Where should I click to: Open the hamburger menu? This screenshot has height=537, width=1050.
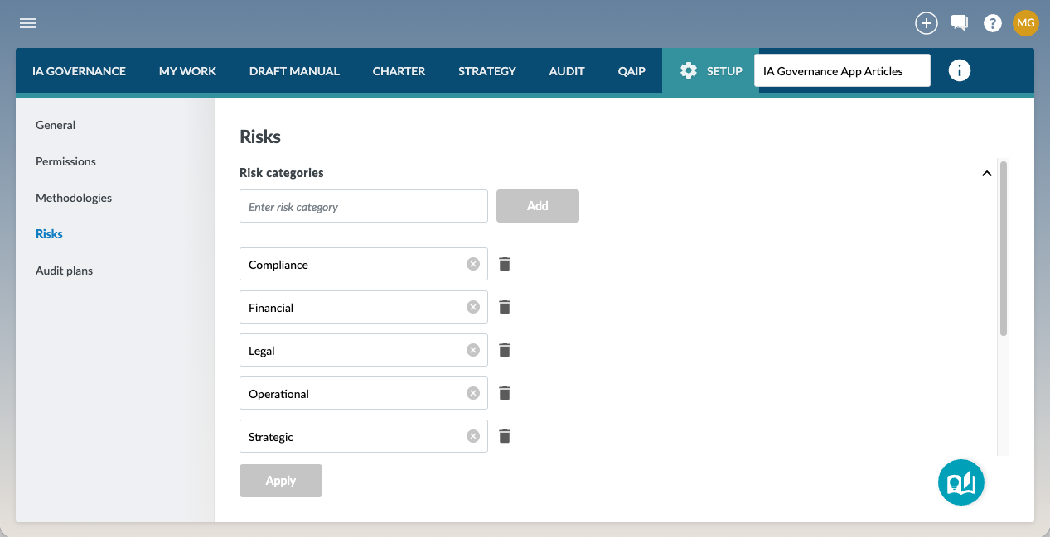point(28,23)
